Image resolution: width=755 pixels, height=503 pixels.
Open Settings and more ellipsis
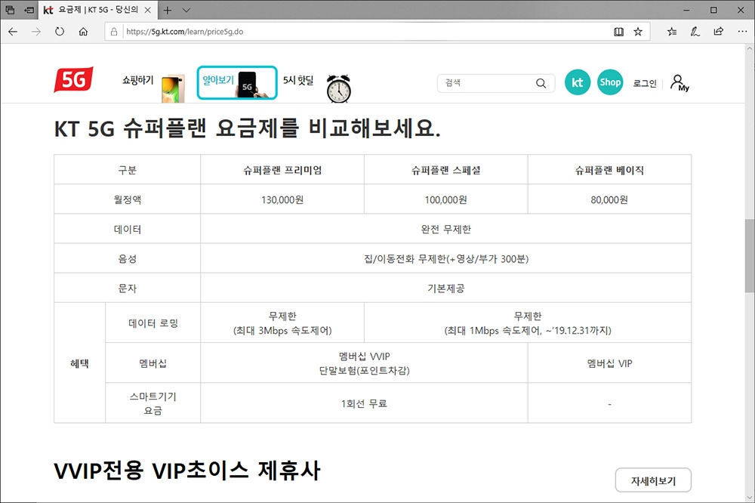click(742, 32)
